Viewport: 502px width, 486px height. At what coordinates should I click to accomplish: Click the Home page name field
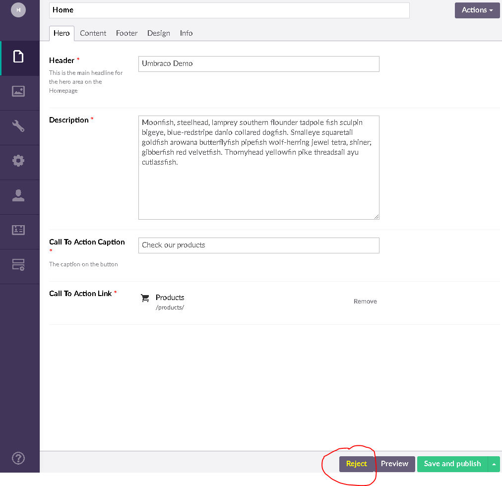point(229,10)
